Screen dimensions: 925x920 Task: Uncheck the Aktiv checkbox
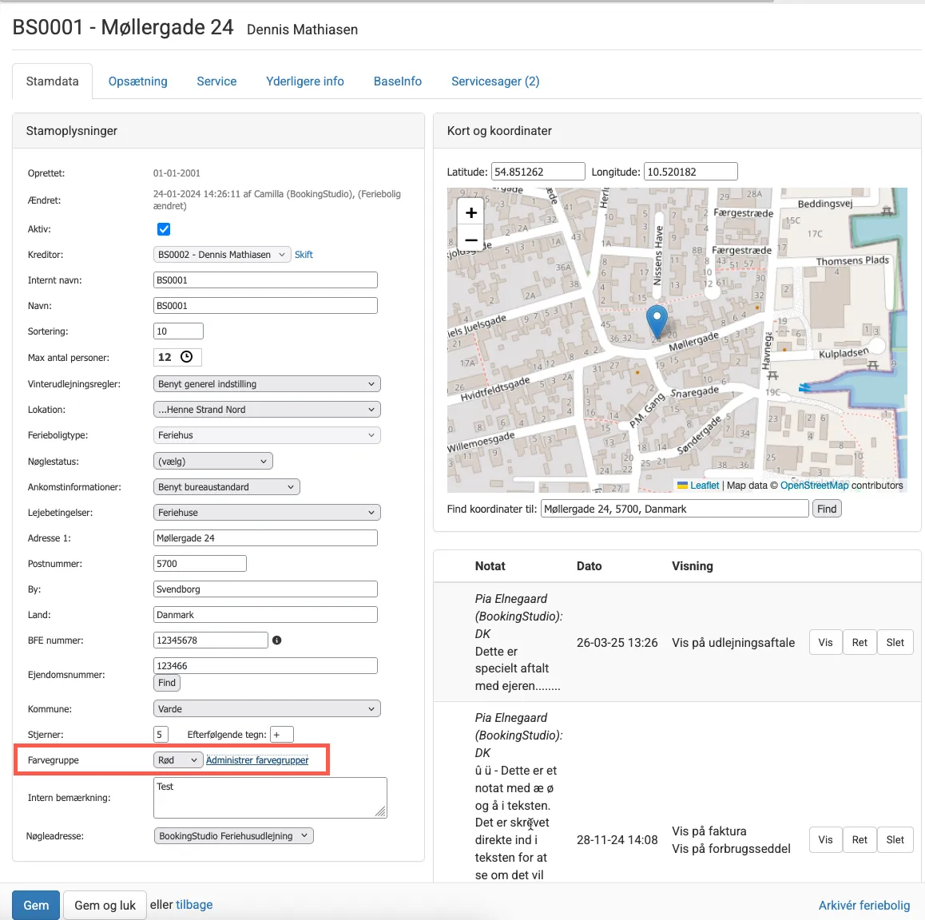point(163,229)
